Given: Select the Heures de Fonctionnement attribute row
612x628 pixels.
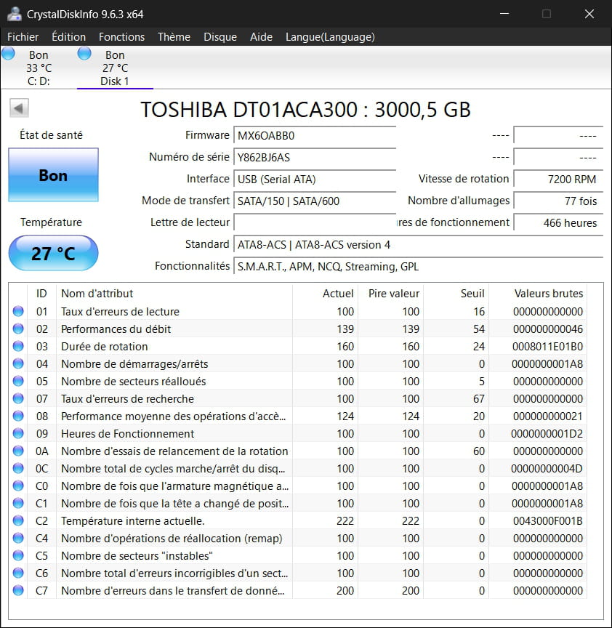Looking at the screenshot, I should [x=127, y=434].
